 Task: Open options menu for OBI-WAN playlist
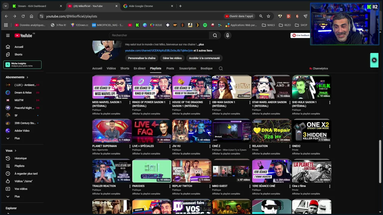click(250, 102)
